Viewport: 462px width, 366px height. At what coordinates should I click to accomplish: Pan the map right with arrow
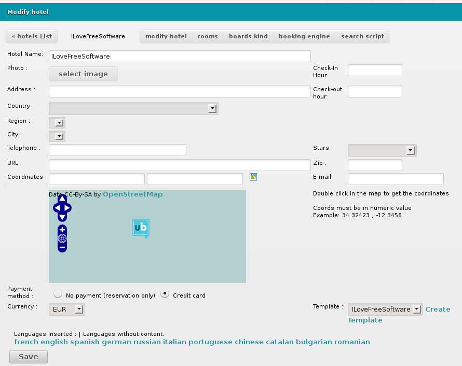[67, 208]
